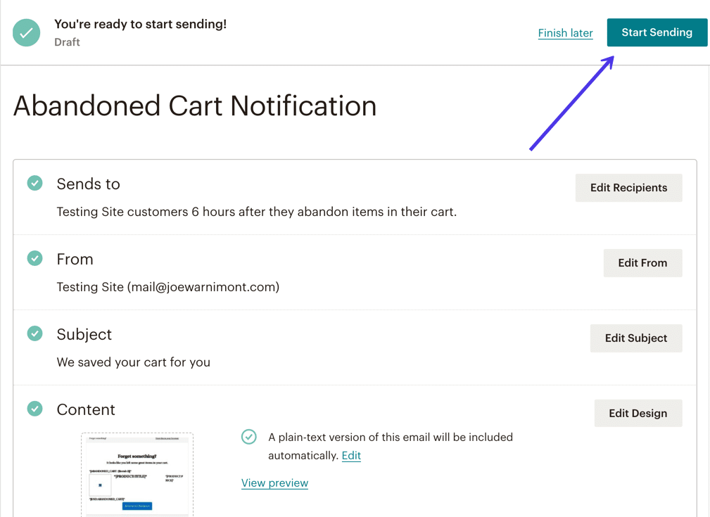Click the checkmark icon beside Content
The image size is (710, 517).
click(x=34, y=409)
